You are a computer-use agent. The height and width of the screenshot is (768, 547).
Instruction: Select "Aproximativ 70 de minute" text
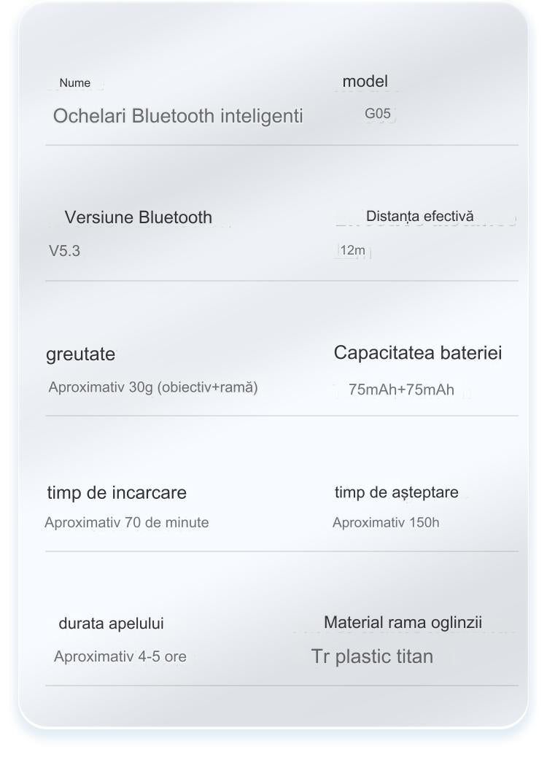pyautogui.click(x=127, y=523)
